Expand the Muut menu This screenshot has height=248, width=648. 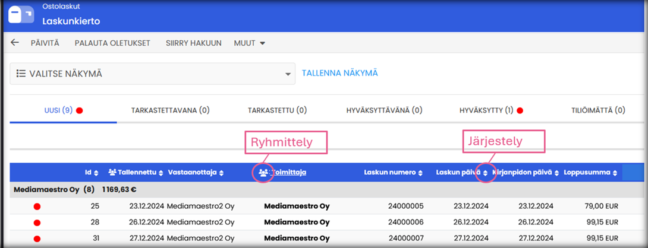[x=249, y=43]
